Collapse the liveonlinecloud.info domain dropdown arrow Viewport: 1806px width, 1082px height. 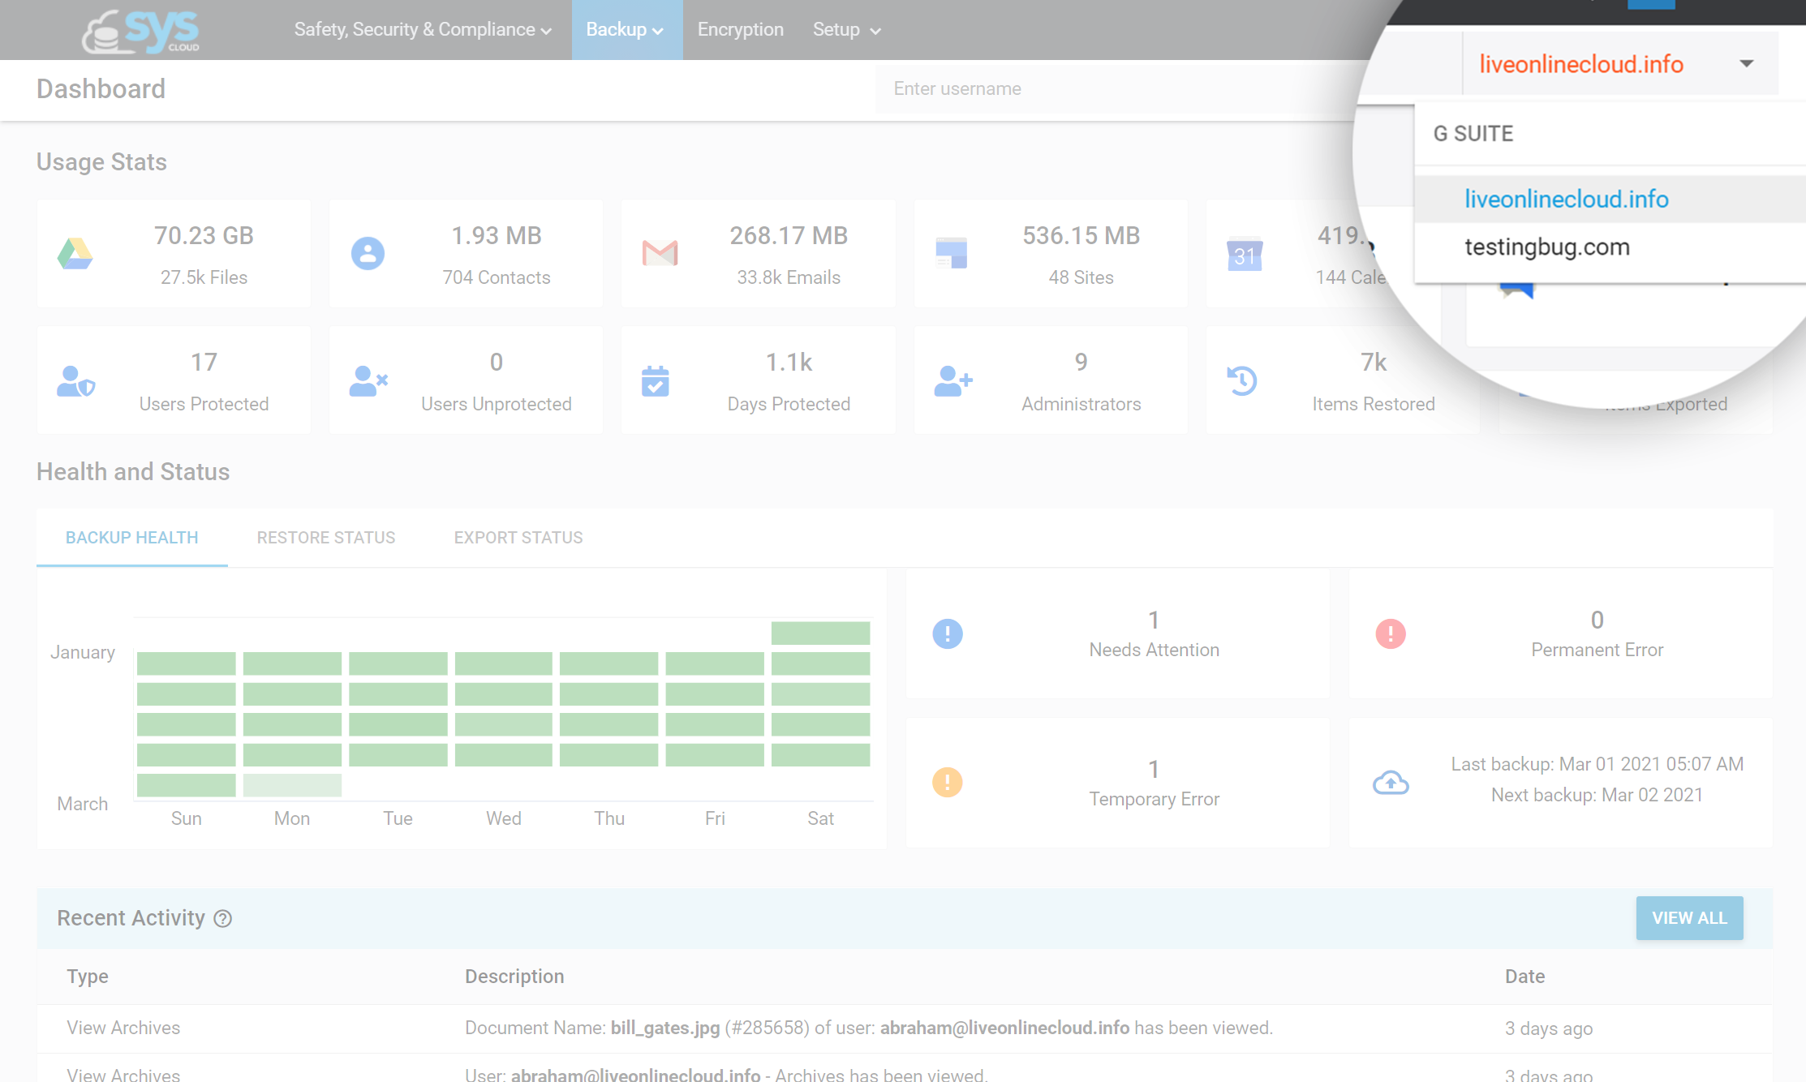click(1747, 63)
